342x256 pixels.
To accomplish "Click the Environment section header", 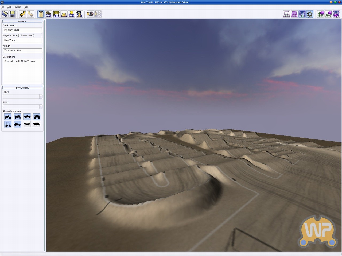I will click(22, 87).
